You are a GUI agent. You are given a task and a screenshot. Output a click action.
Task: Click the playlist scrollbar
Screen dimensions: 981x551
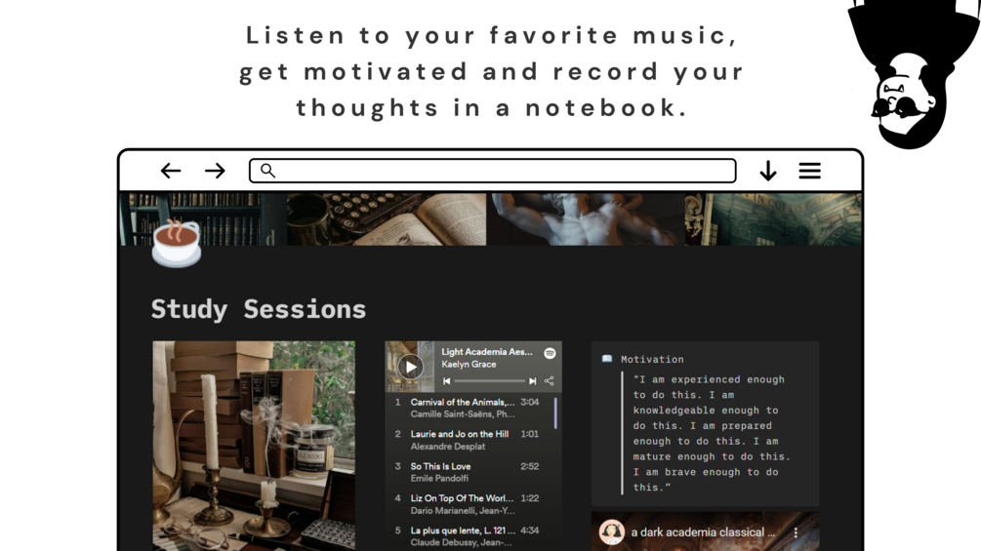pyautogui.click(x=555, y=413)
